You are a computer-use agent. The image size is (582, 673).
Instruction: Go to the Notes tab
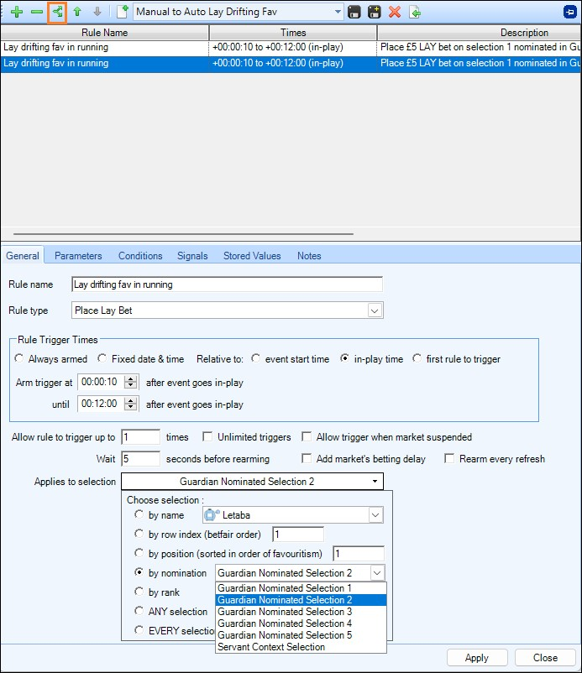pyautogui.click(x=309, y=256)
